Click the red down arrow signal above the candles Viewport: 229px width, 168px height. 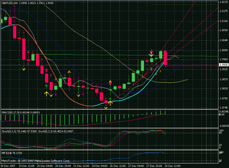point(152,51)
